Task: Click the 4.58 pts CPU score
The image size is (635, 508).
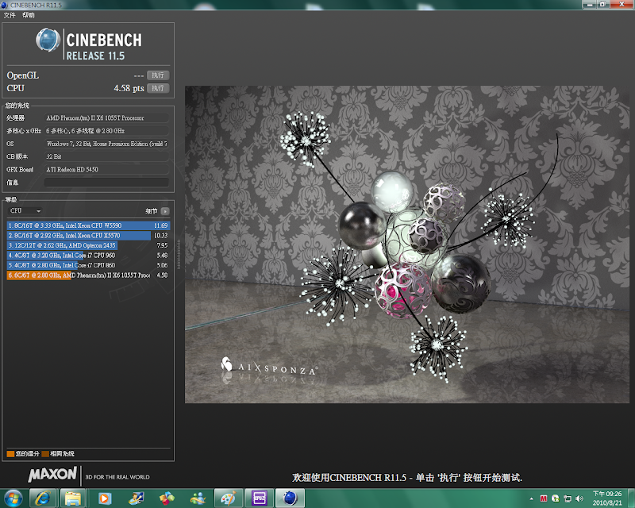Action: point(129,88)
